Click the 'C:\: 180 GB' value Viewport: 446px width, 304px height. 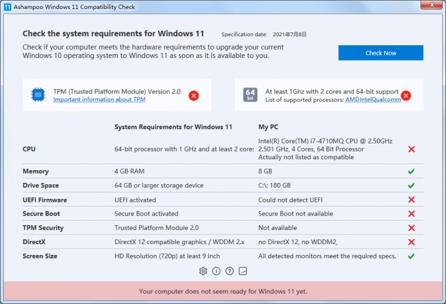pos(275,185)
